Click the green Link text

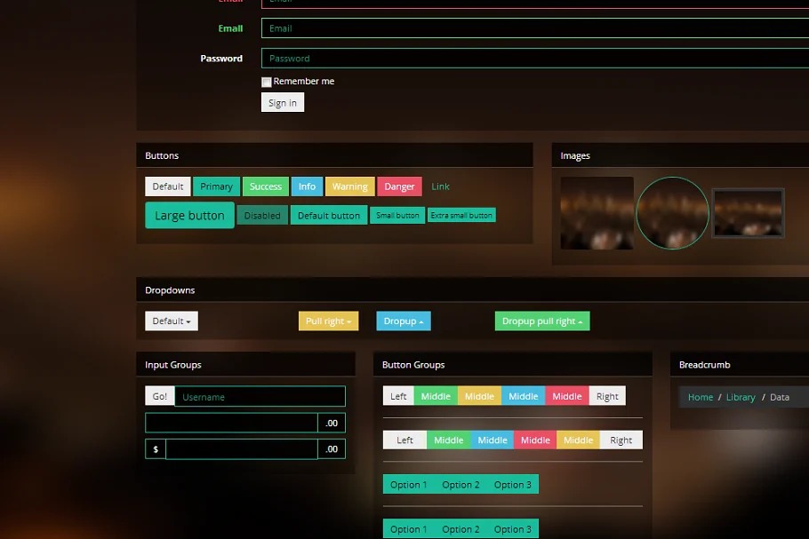(x=440, y=186)
